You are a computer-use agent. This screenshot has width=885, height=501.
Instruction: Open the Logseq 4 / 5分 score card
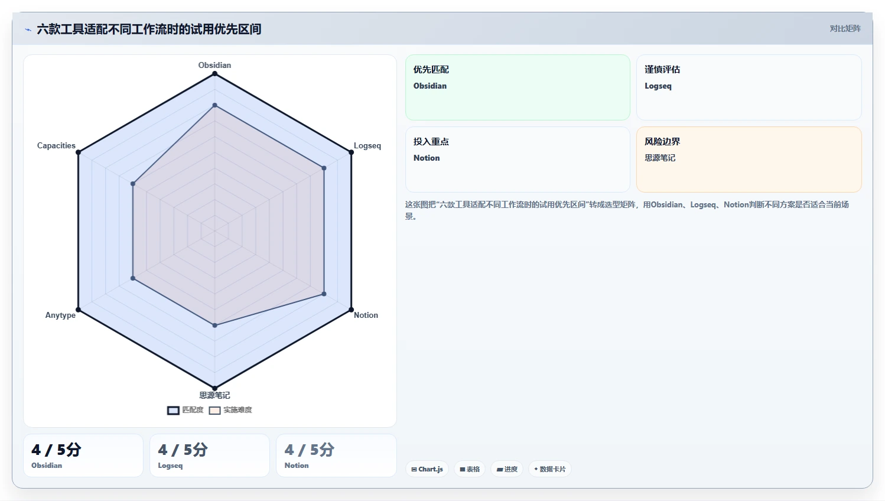[210, 456]
